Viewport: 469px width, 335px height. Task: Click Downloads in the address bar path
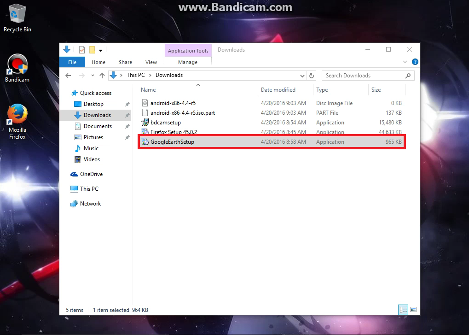point(169,75)
